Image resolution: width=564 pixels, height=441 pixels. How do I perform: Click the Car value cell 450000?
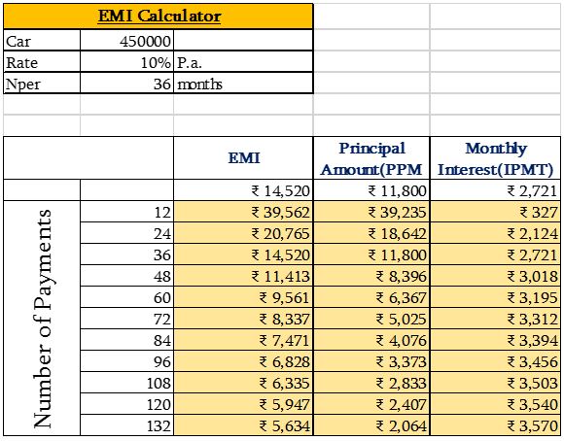click(x=126, y=40)
